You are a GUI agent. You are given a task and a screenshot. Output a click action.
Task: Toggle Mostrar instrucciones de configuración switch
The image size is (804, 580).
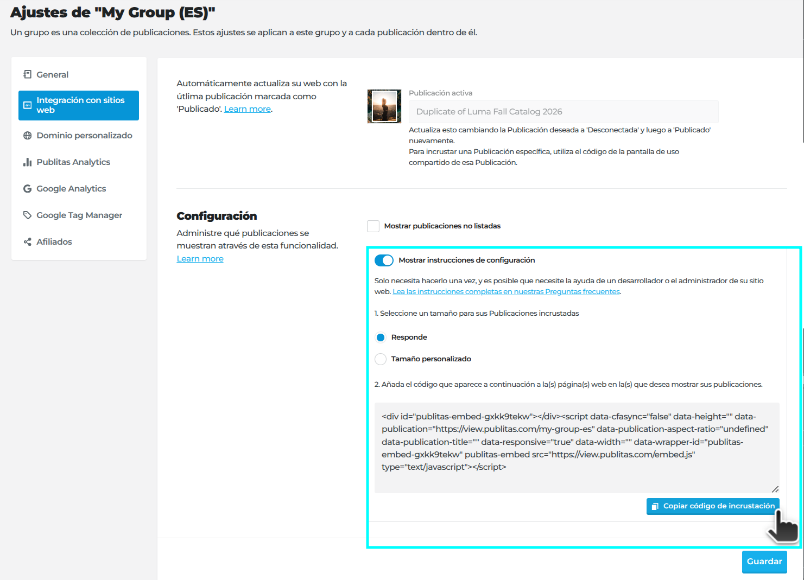[x=384, y=260]
